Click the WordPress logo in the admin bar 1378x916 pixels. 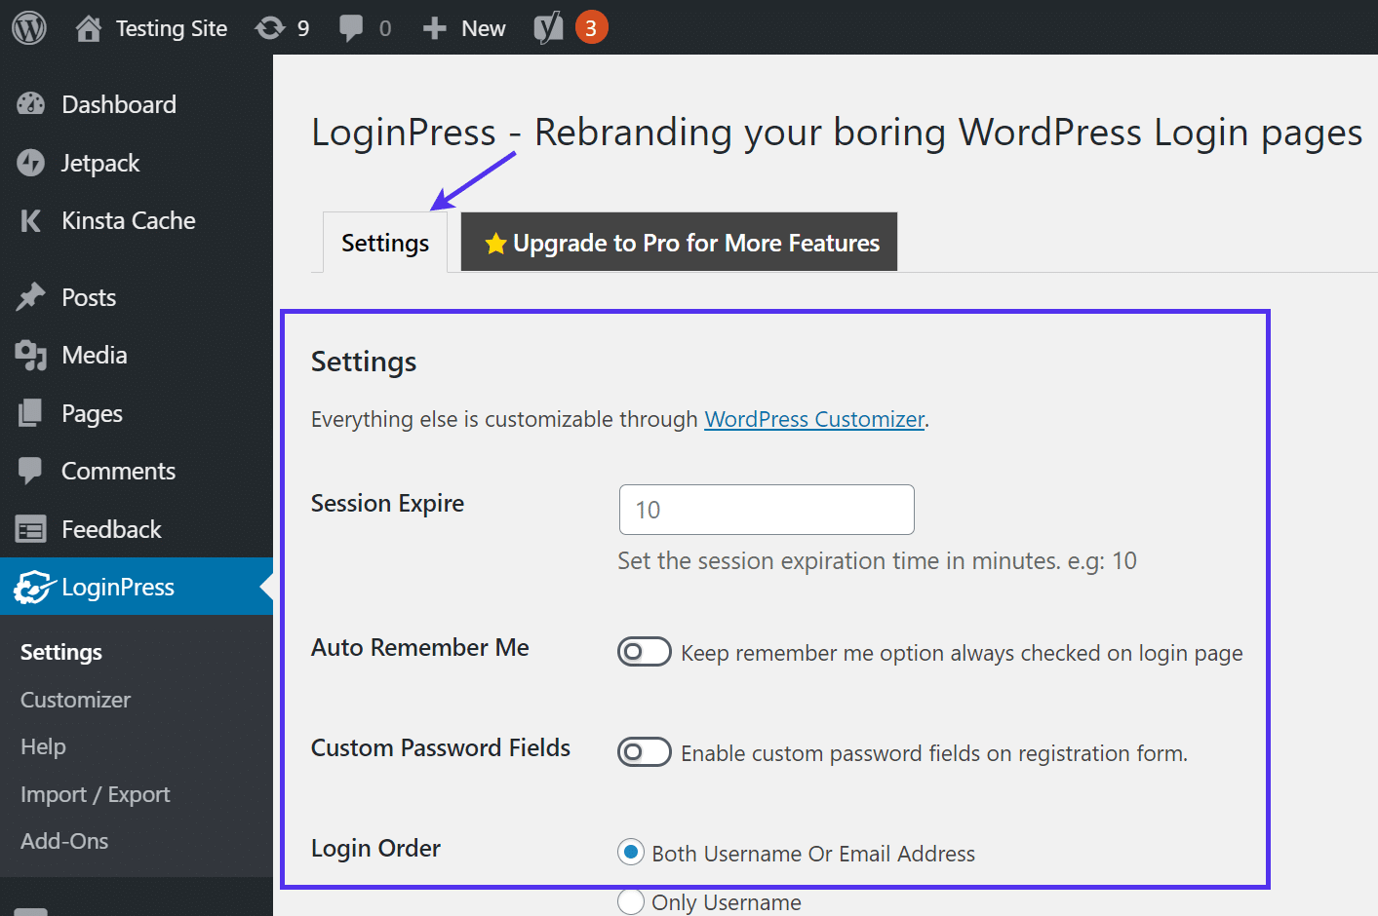[x=28, y=27]
